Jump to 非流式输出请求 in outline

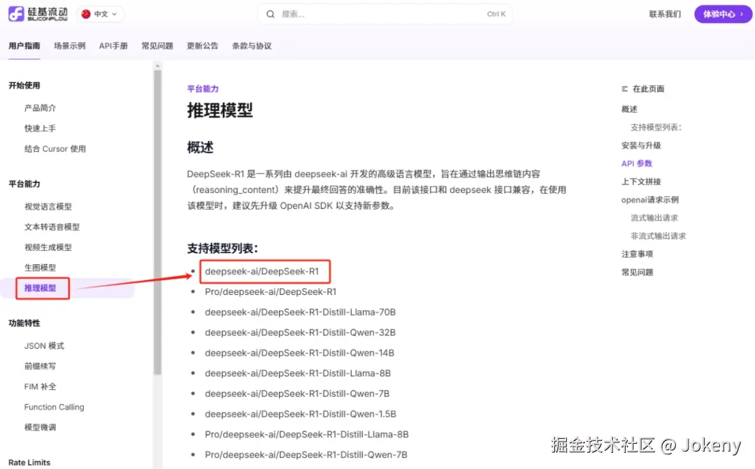coord(658,236)
